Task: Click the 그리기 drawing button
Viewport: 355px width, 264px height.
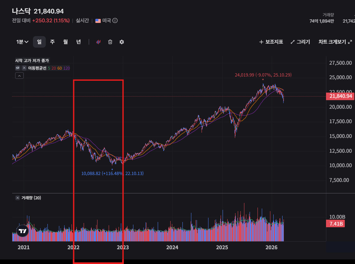Action: click(300, 42)
